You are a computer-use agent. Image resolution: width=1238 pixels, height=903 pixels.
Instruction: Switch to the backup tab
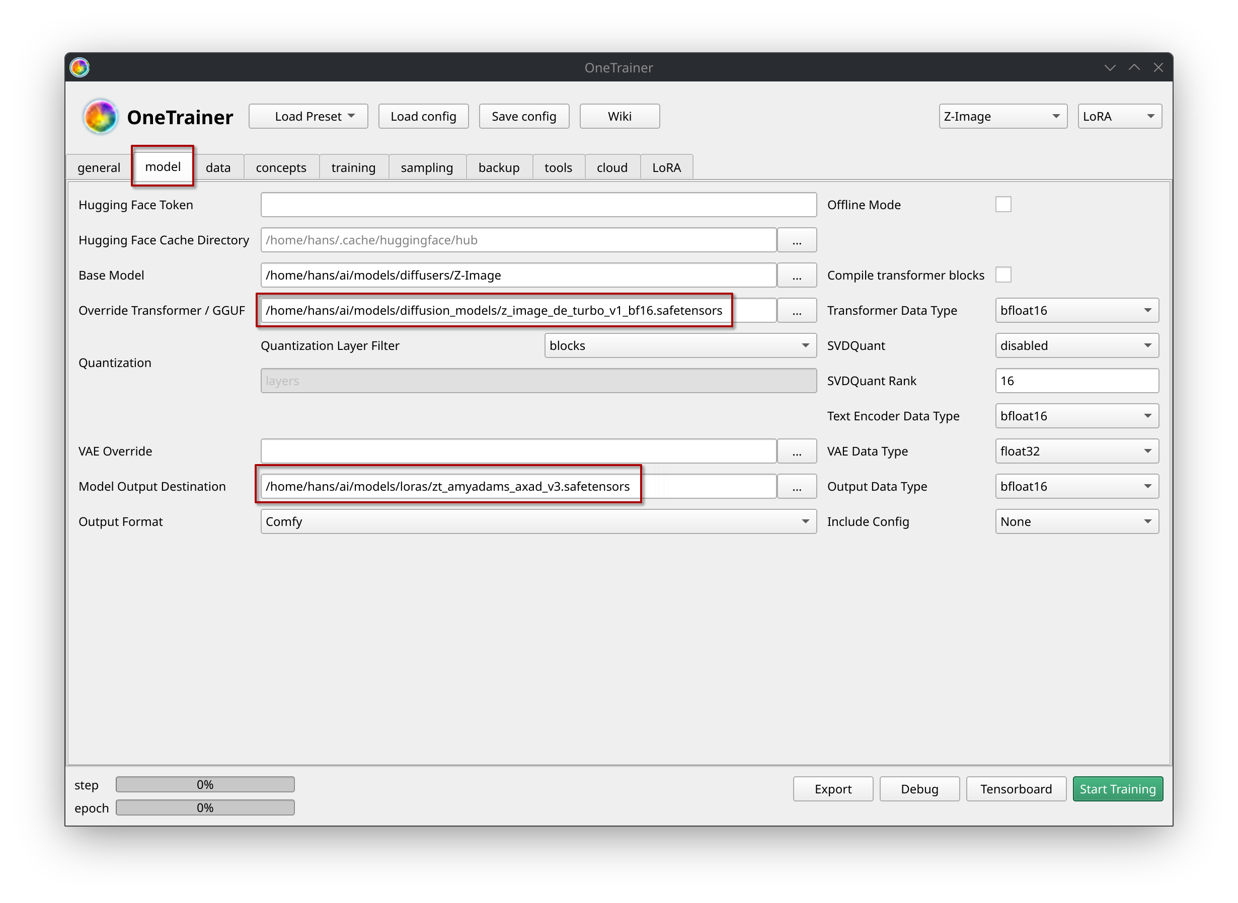[x=499, y=167]
